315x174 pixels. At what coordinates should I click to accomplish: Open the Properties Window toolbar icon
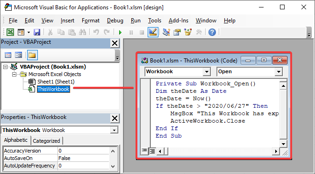[177, 32]
